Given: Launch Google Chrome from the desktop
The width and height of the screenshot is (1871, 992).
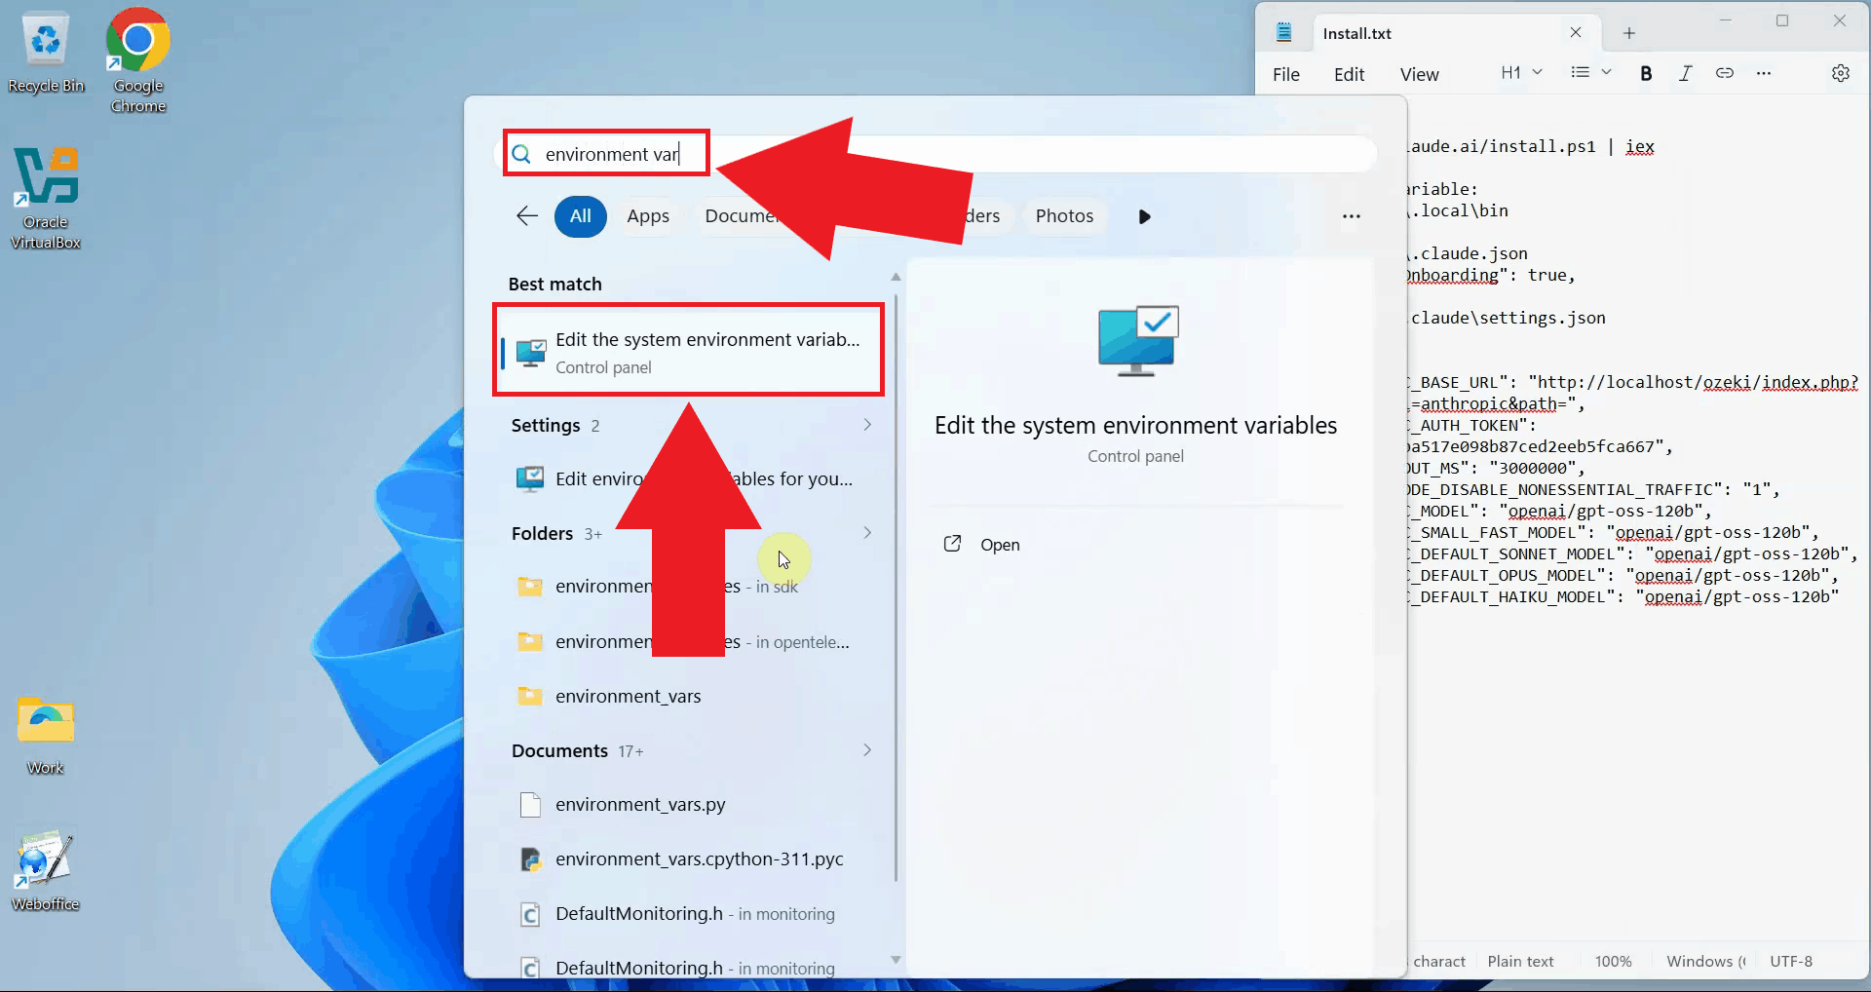Looking at the screenshot, I should click(136, 43).
